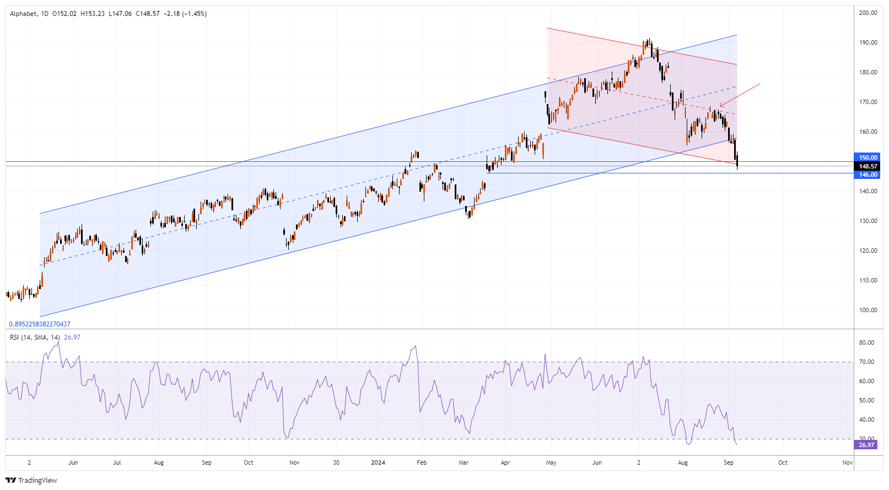Click the Nov label at axis end
Screen dimensions: 889x490
848,462
